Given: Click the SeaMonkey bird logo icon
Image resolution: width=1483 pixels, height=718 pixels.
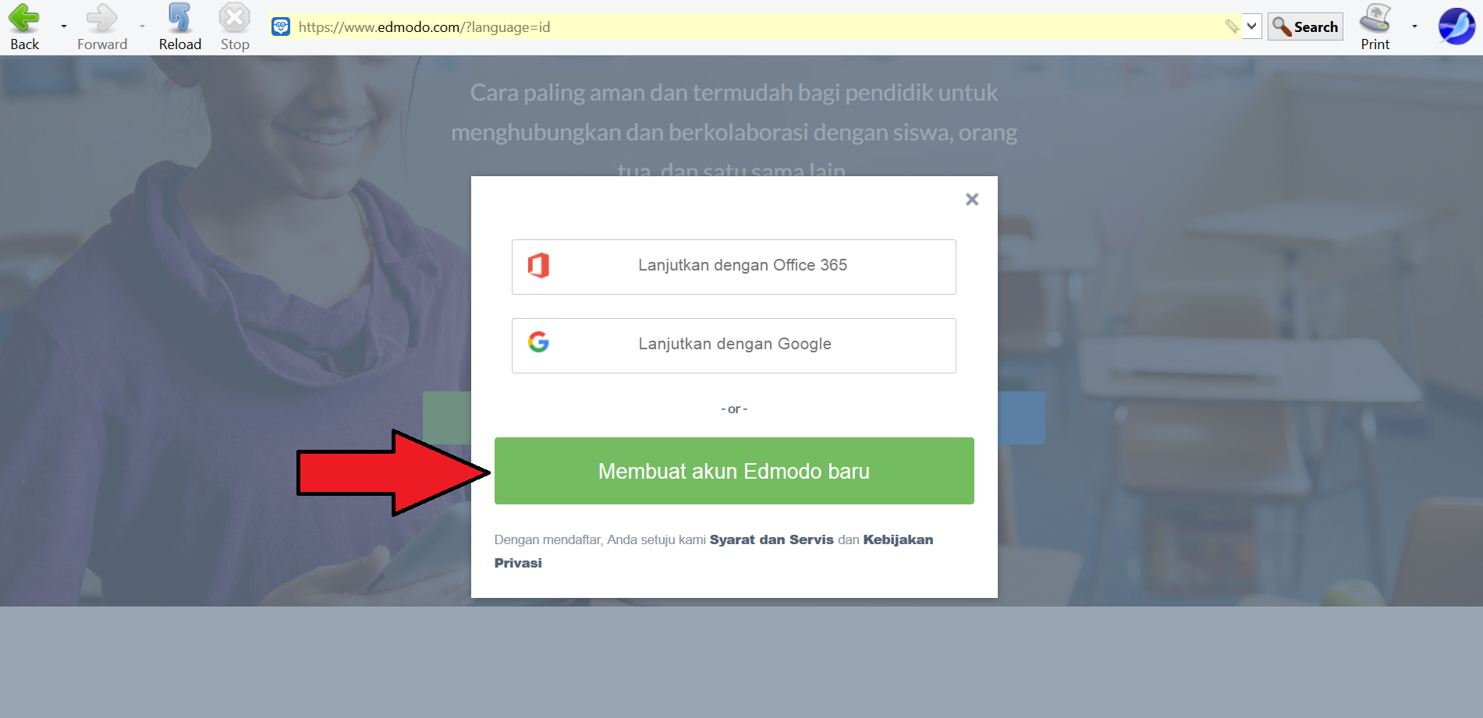Looking at the screenshot, I should coord(1456,27).
